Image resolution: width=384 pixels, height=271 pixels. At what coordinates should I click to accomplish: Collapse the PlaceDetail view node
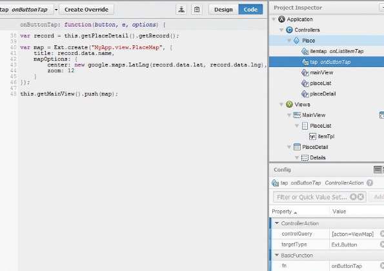289,147
